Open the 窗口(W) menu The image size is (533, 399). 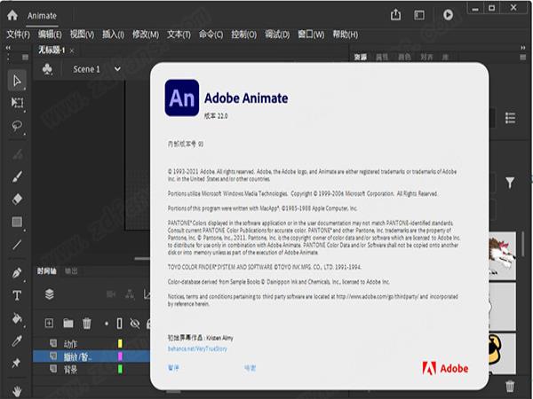tap(311, 35)
